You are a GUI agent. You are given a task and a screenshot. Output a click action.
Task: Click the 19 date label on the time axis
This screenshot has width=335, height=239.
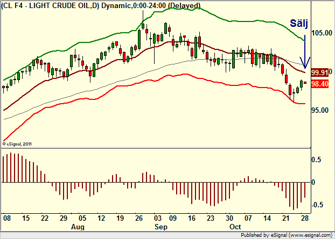(x=120, y=219)
